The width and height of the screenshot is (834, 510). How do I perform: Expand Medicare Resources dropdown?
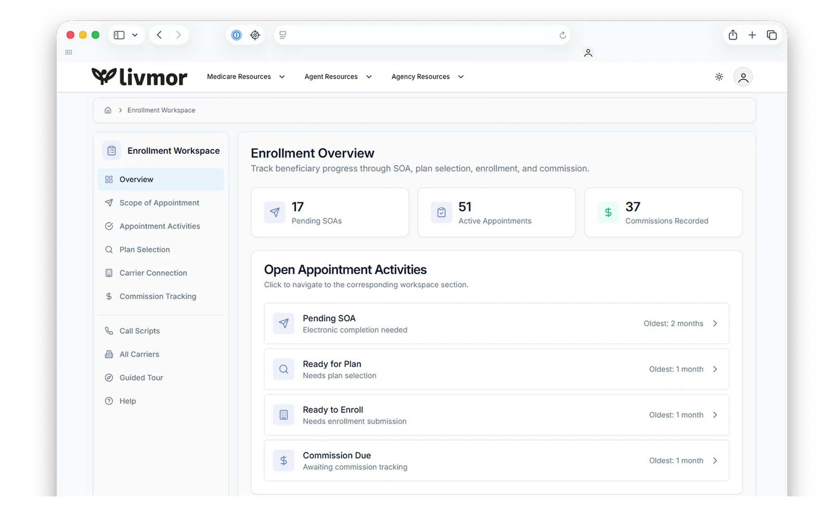[246, 77]
